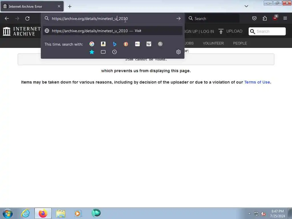Click the forward navigation arrow

tap(17, 19)
